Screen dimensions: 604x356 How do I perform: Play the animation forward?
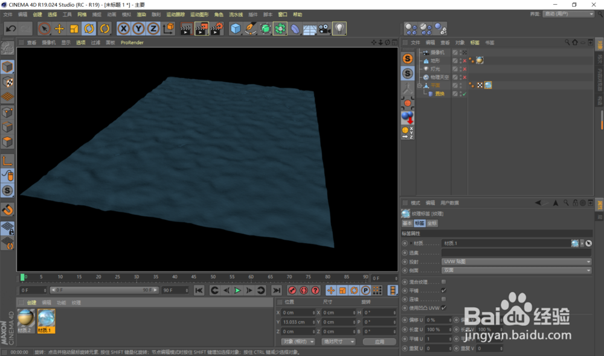237,291
